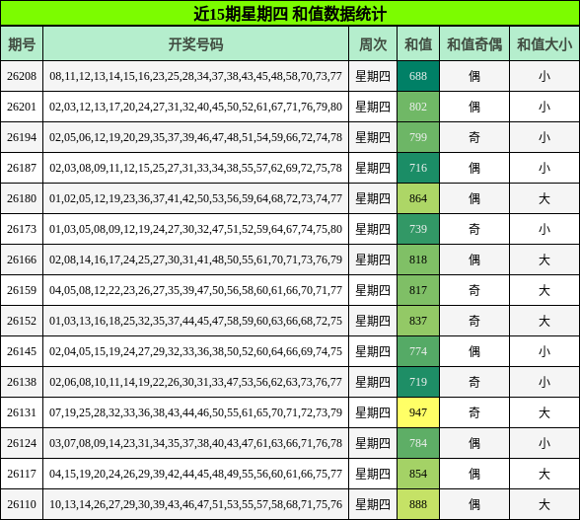Click the title 近15期星期四 和值数据统计

290,14
